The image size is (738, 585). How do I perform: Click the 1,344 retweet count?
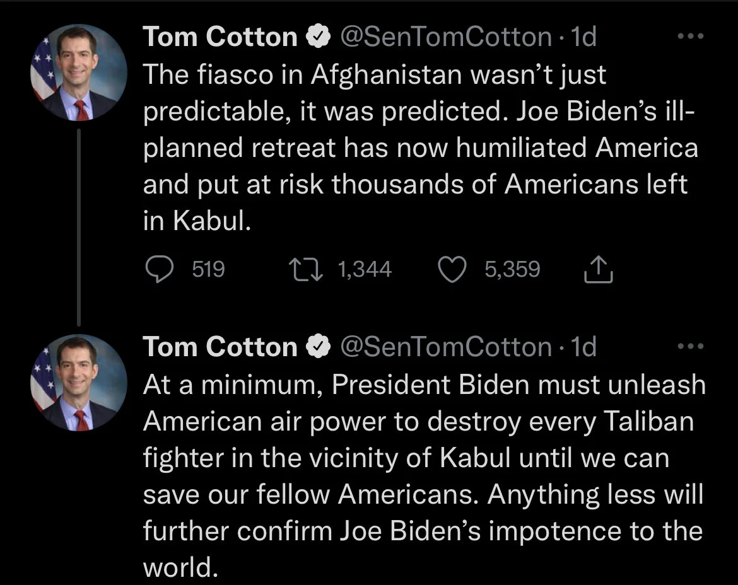[365, 270]
